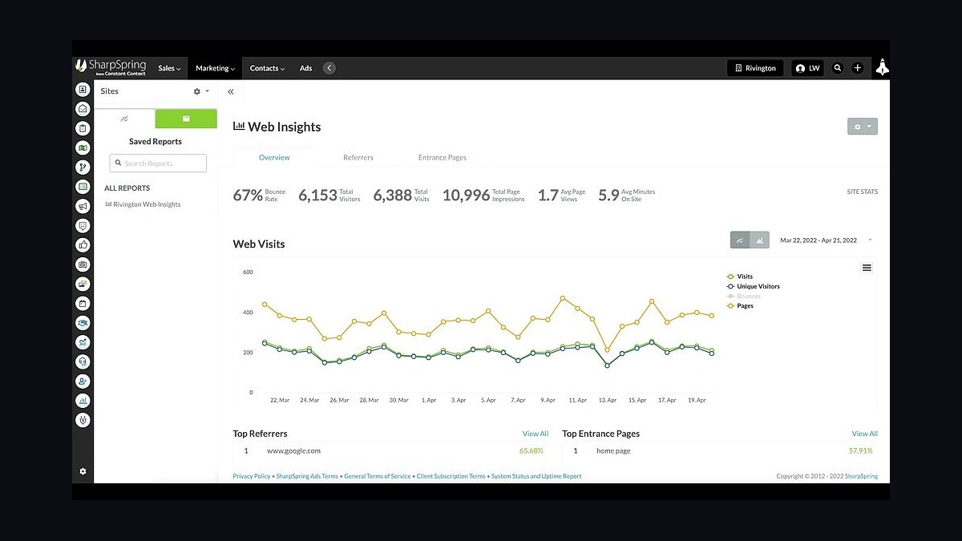Open Rivington Web Insights saved report
This screenshot has height=541, width=962.
(143, 204)
